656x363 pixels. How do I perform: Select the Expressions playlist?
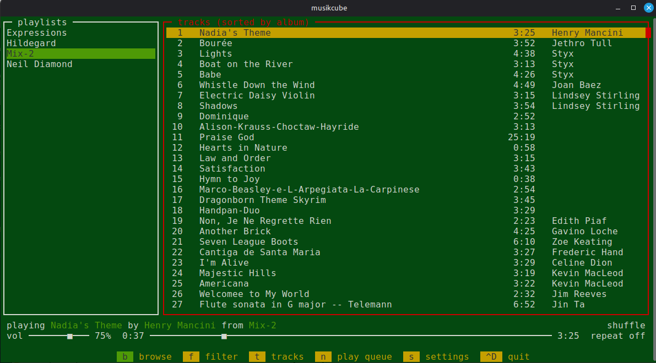81,33
